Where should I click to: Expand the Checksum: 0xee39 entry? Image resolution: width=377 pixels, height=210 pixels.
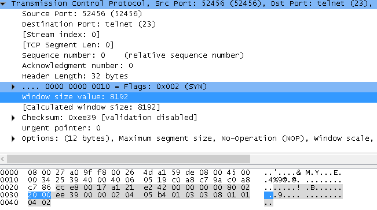pyautogui.click(x=13, y=118)
